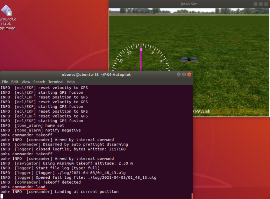Open the Edit menu in the terminal
Image resolution: width=270 pixels, height=199 pixels.
click(x=15, y=82)
